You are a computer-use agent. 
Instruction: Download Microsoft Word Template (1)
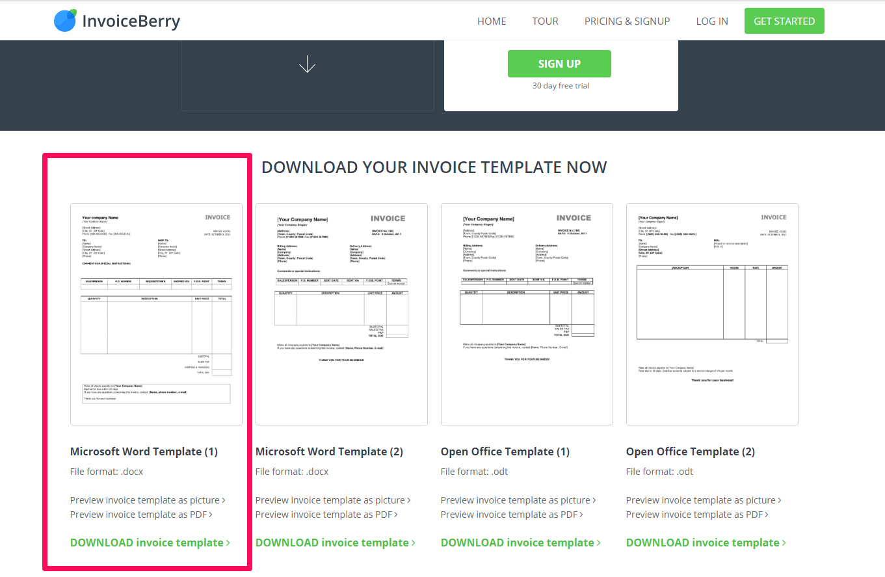point(150,543)
